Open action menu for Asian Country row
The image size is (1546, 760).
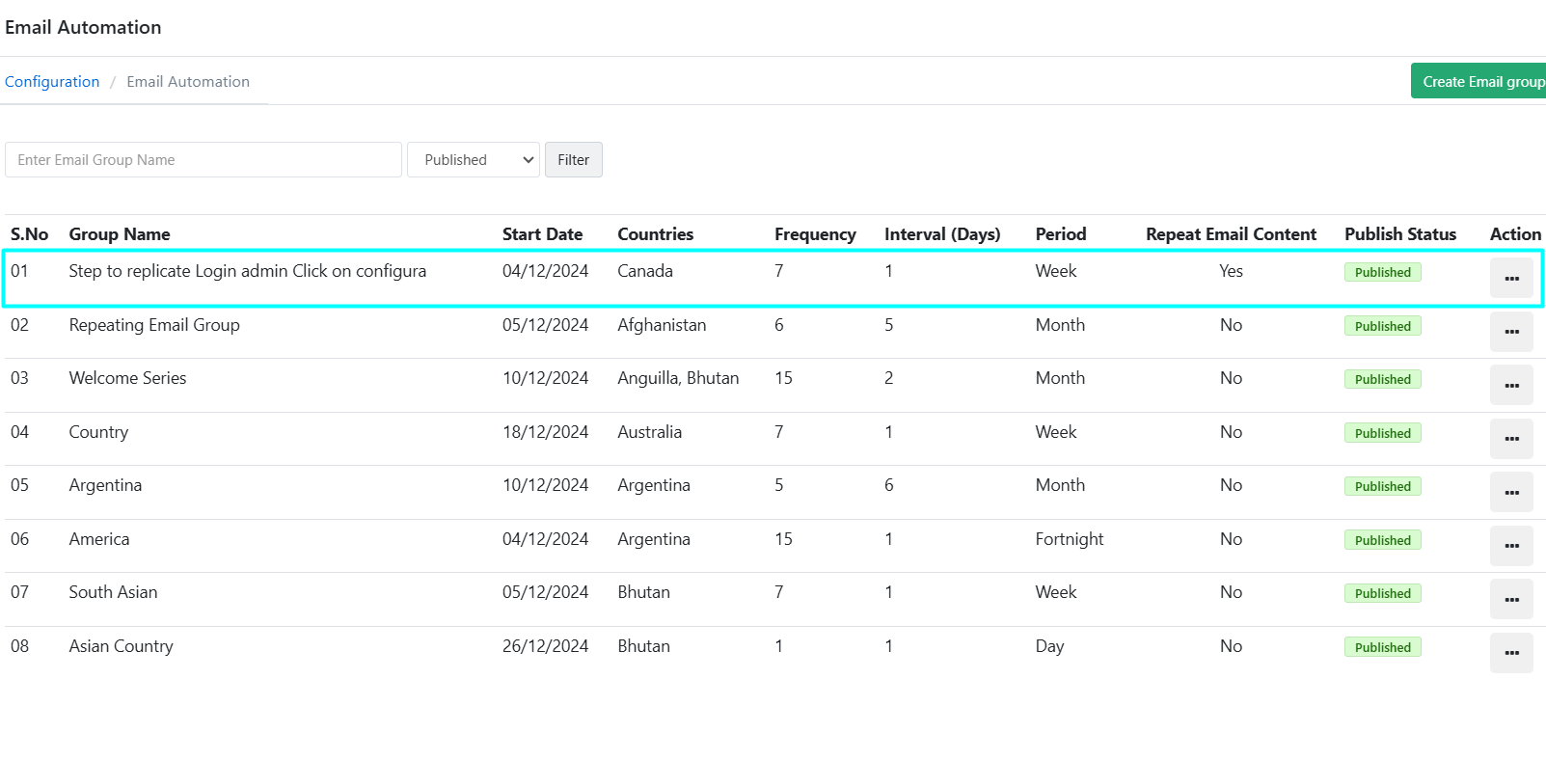click(1510, 653)
